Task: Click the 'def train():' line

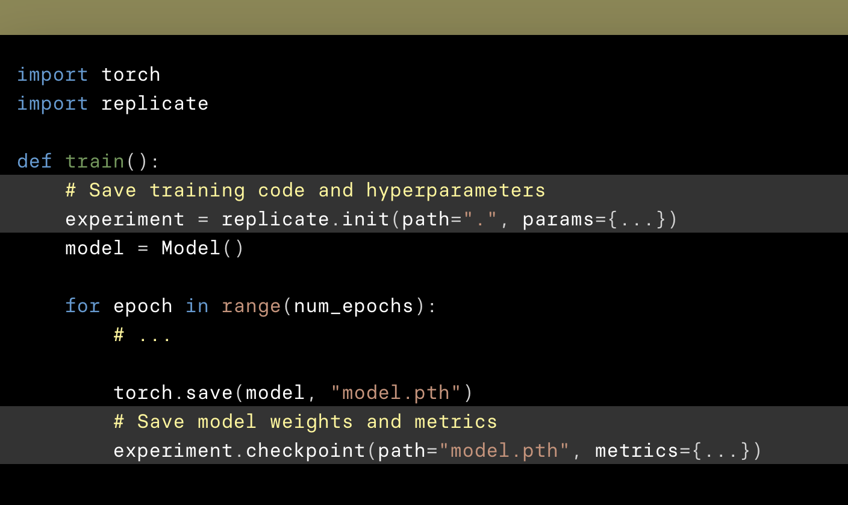Action: [x=89, y=161]
